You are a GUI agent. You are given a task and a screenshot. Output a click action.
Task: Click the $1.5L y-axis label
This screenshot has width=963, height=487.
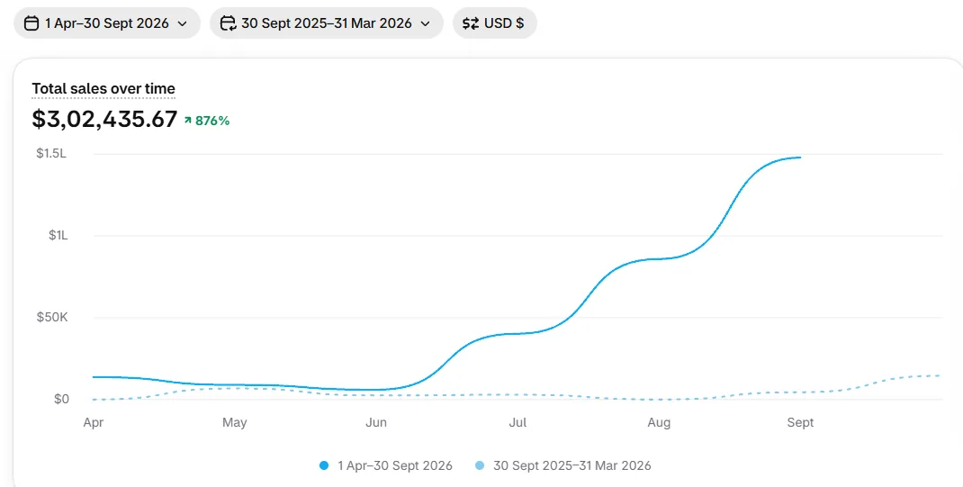[51, 154]
